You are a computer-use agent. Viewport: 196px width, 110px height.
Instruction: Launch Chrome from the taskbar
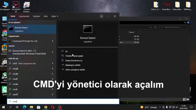(x=46, y=107)
